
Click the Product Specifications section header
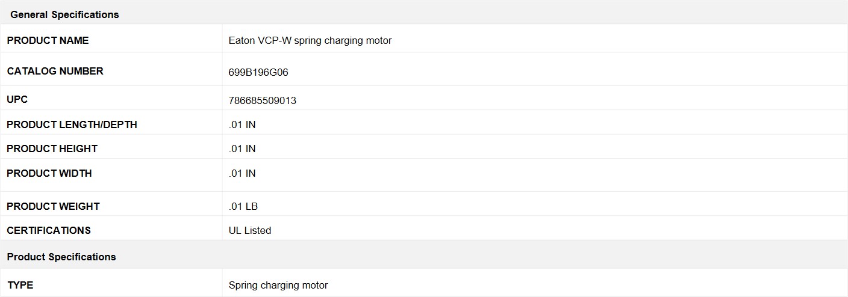coord(61,257)
